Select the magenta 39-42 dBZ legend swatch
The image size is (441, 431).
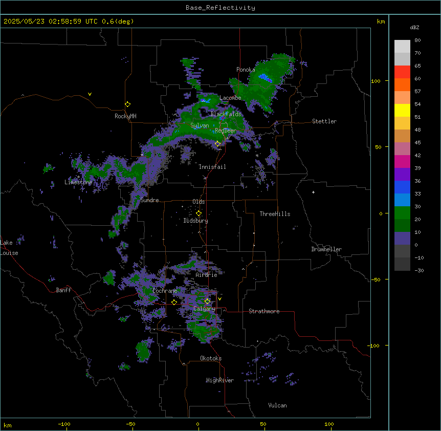point(402,161)
